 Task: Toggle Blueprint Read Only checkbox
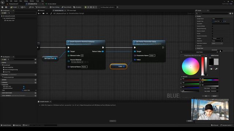212,28
